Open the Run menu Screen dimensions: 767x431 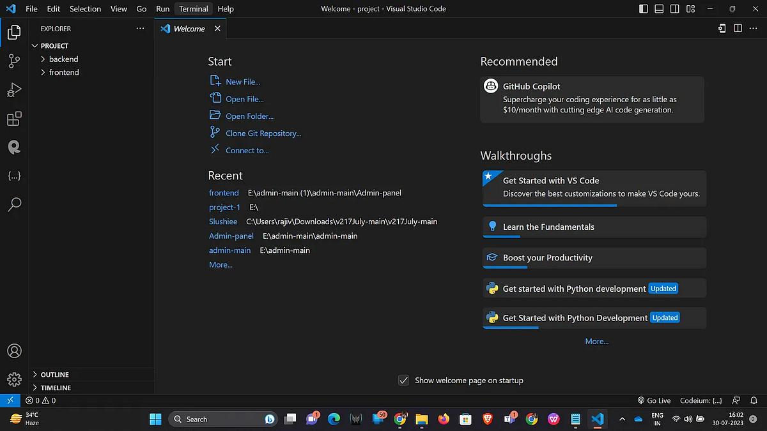(162, 9)
